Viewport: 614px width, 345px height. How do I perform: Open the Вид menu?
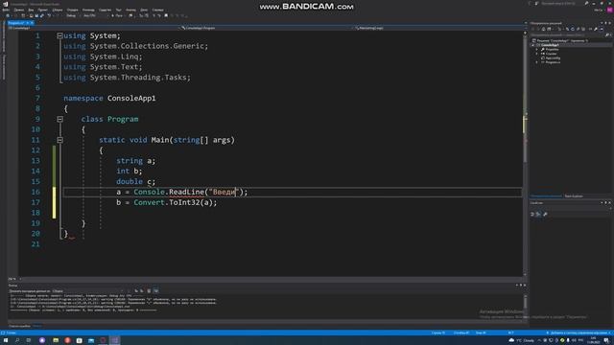(31, 10)
